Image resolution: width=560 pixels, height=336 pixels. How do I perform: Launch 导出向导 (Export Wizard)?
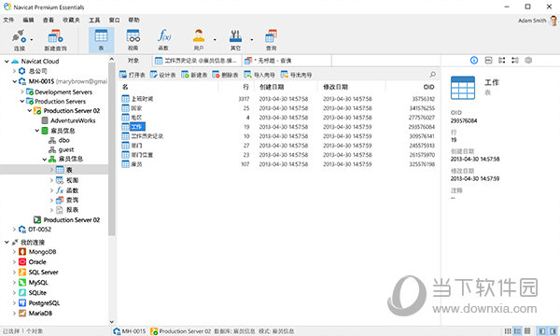pos(296,75)
